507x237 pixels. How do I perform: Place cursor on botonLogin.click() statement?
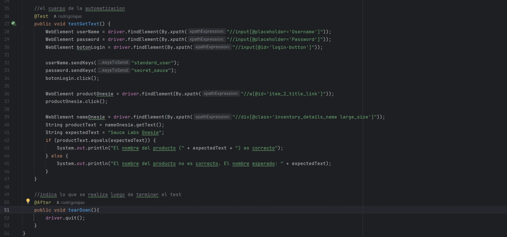[72, 78]
